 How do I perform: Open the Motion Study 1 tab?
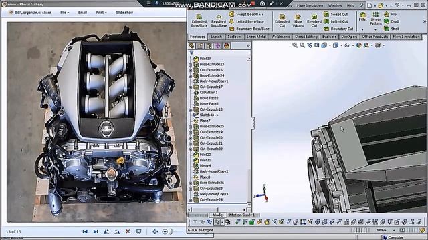241,215
